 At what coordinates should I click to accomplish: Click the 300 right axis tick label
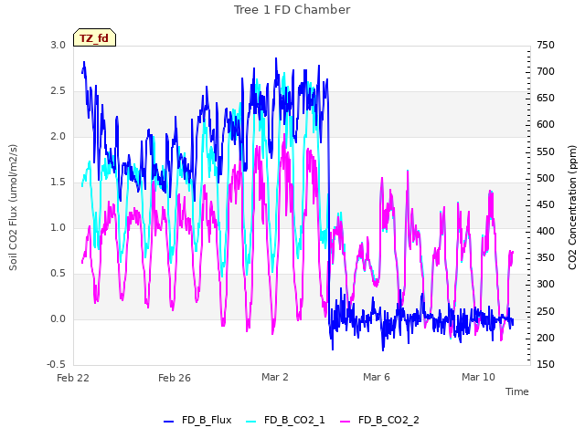tap(546, 284)
